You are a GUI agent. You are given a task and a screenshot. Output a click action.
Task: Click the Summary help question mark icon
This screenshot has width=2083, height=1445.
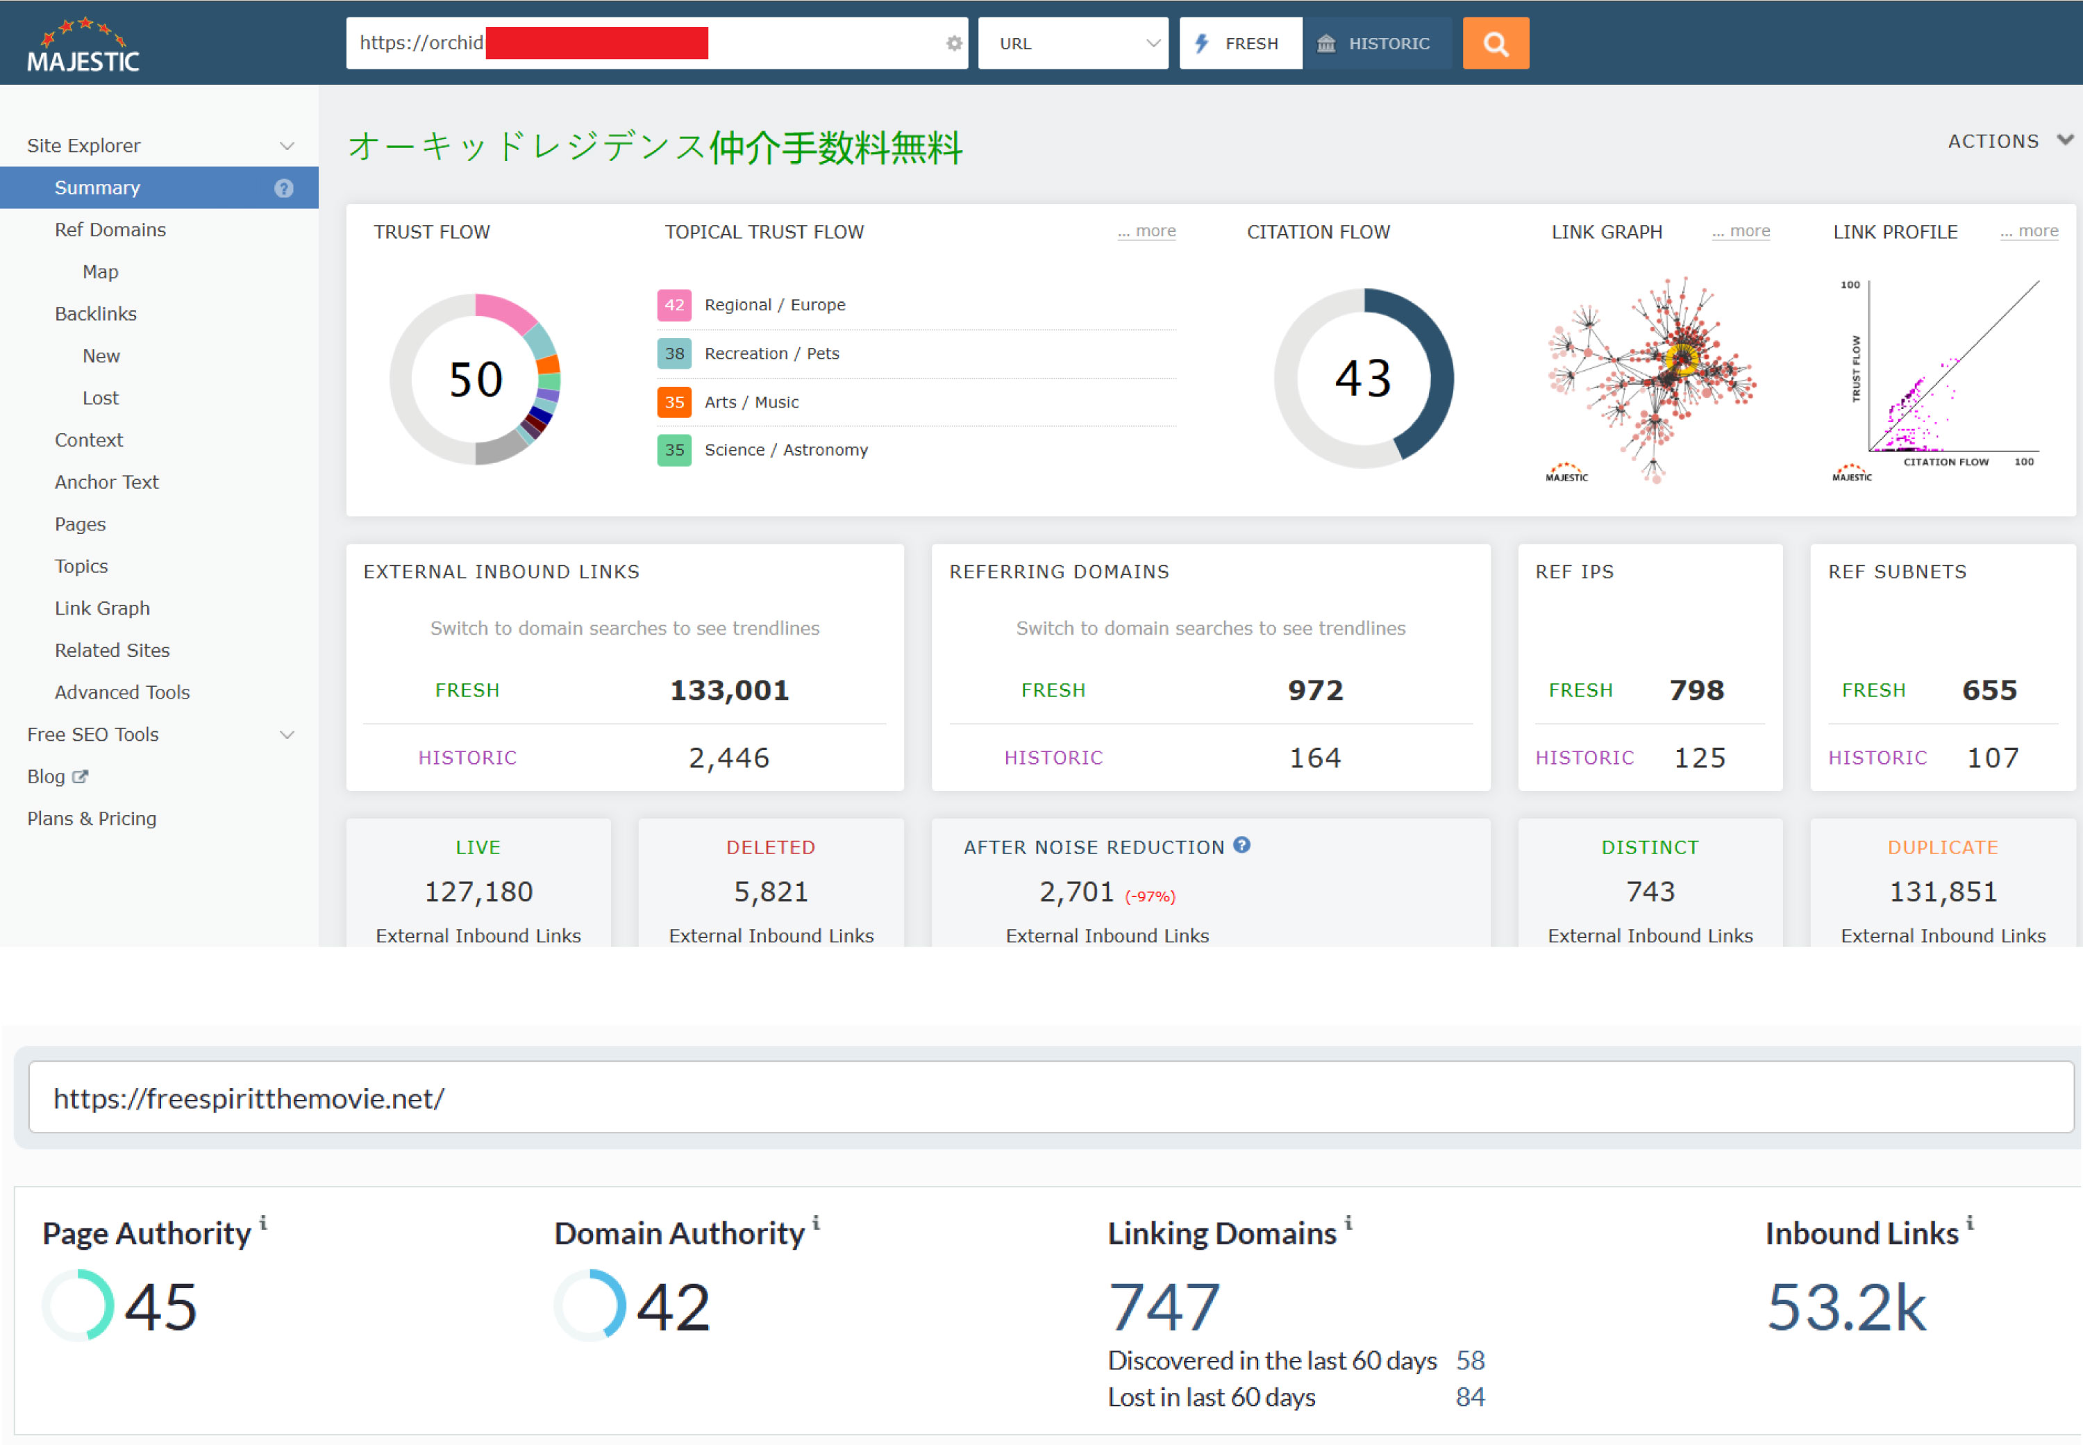click(x=283, y=188)
